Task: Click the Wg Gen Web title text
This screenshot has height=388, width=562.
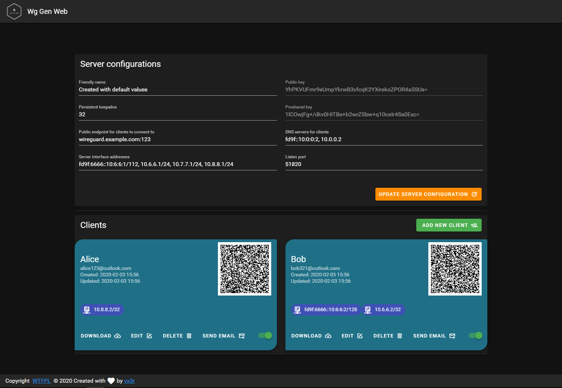Action: point(47,11)
